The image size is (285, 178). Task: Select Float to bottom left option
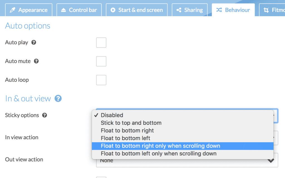point(126,138)
